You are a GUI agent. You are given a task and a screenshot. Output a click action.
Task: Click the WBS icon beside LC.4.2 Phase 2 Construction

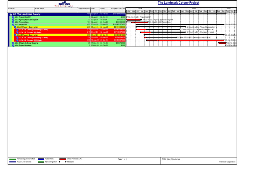point(15,35)
